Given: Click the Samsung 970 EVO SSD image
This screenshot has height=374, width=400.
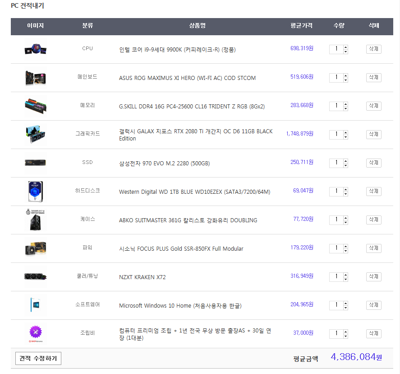Looking at the screenshot, I should (x=36, y=163).
